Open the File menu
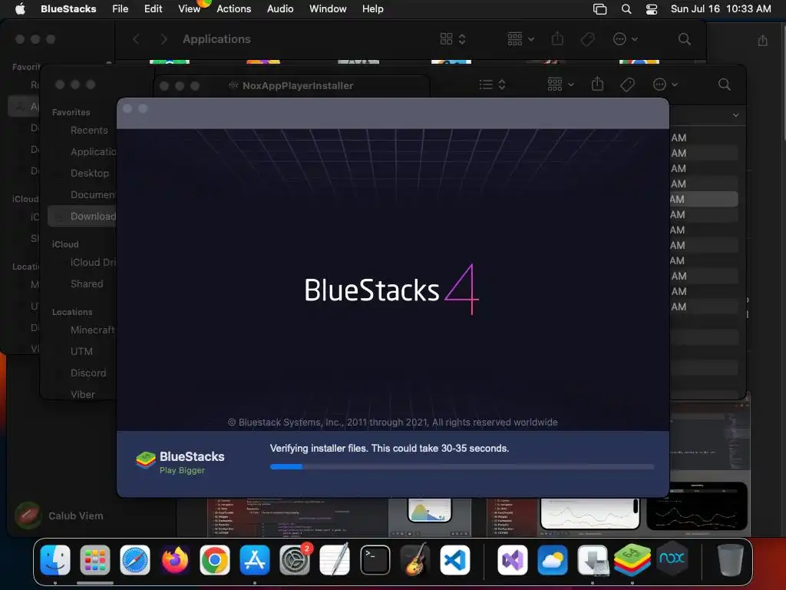This screenshot has width=786, height=590. coord(121,9)
